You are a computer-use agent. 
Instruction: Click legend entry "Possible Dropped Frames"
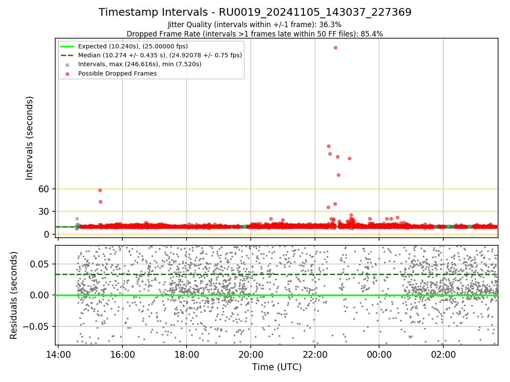coord(117,73)
